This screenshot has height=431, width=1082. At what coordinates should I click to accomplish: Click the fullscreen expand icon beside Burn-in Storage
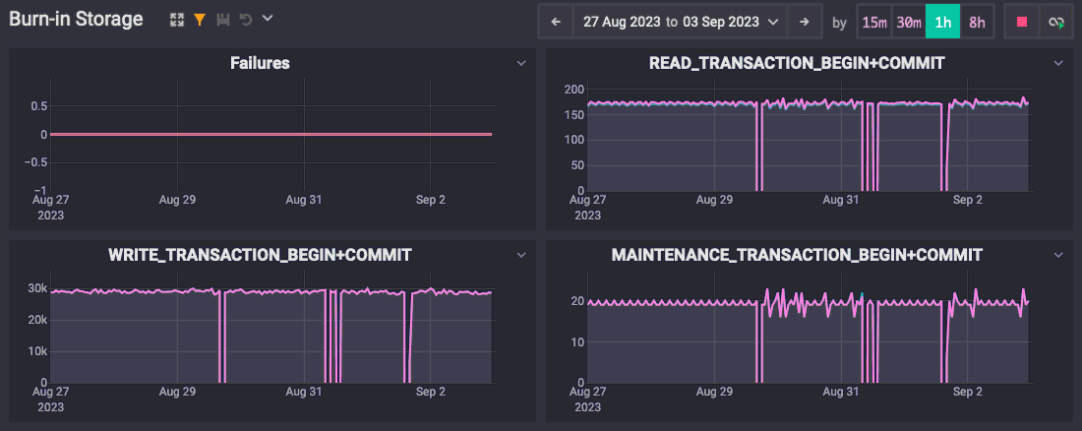pyautogui.click(x=177, y=20)
